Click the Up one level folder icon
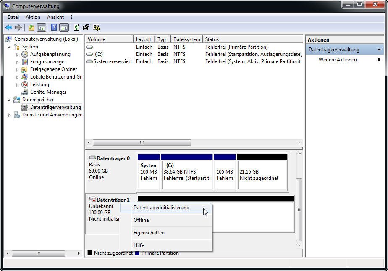 (31, 27)
